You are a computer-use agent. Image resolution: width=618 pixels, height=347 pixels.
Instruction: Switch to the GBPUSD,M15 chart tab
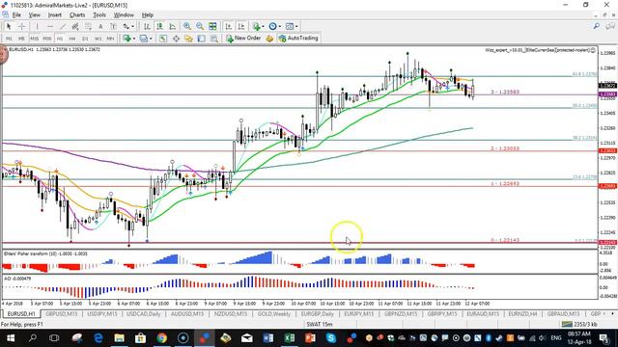pyautogui.click(x=62, y=314)
